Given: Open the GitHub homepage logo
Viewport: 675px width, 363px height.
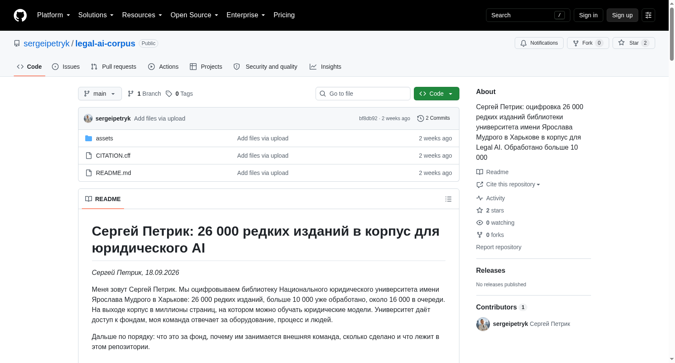Looking at the screenshot, I should click(20, 15).
